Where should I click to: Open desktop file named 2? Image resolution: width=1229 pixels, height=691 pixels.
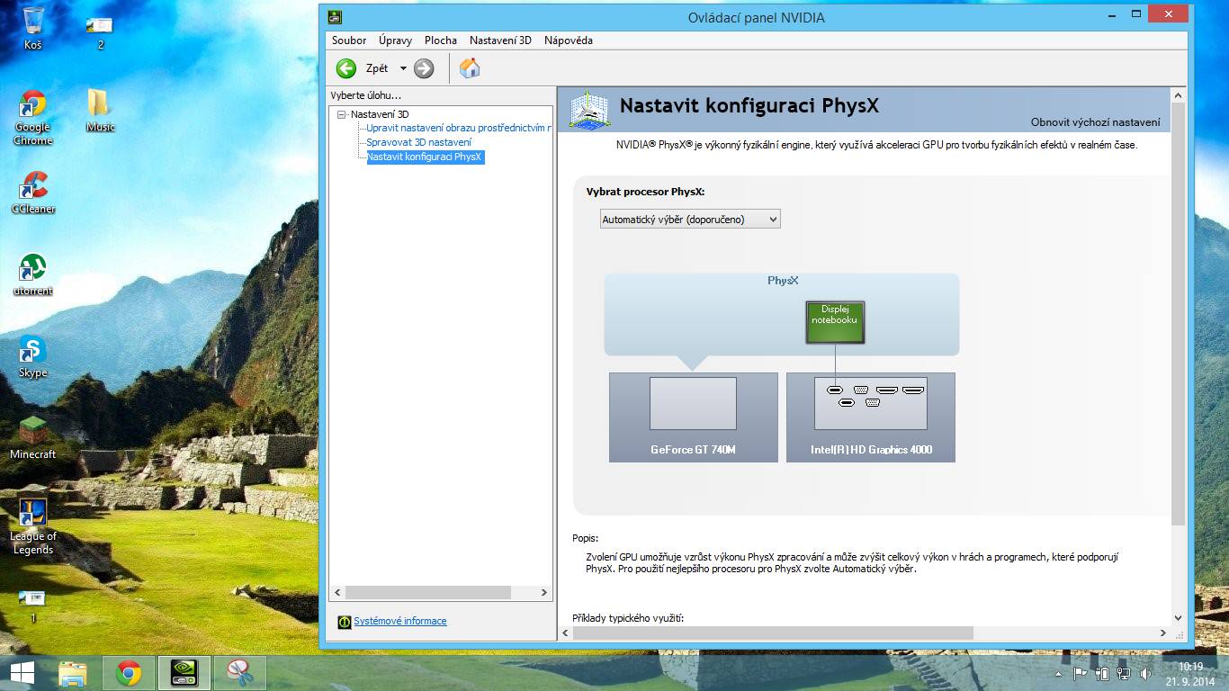(x=100, y=32)
